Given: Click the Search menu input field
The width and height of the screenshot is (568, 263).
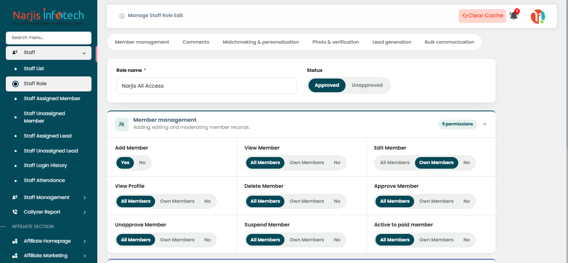Looking at the screenshot, I should tap(49, 37).
